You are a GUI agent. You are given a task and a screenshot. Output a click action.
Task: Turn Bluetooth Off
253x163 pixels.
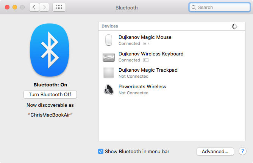pos(50,95)
